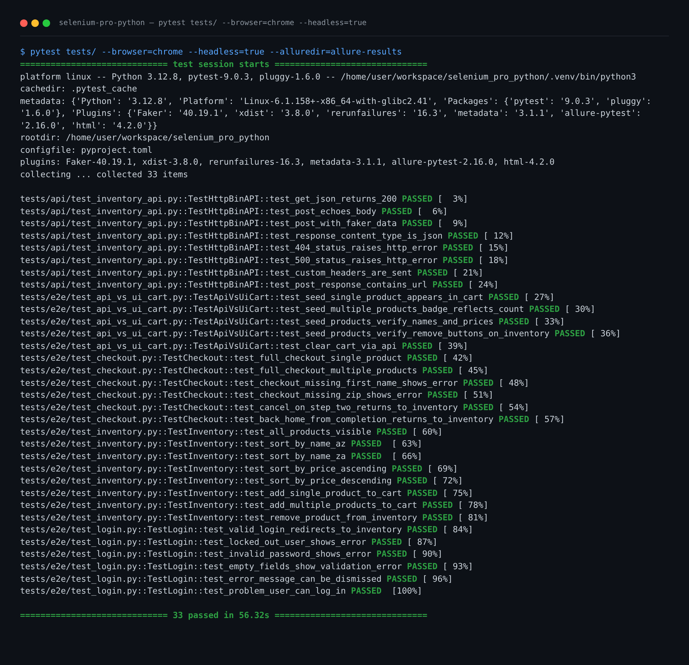Click the 'rootdir: /home/user/workspace/selenium_pro_python' line
This screenshot has height=665, width=689.
(x=145, y=138)
